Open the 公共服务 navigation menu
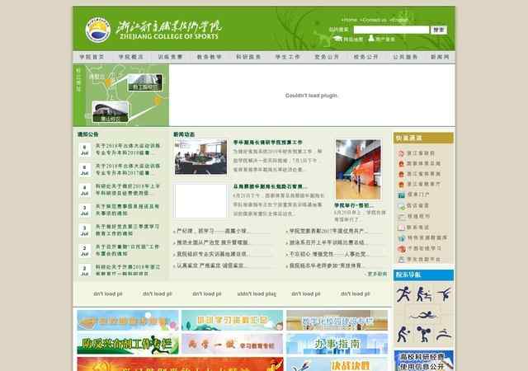The image size is (528, 371). coord(405,57)
